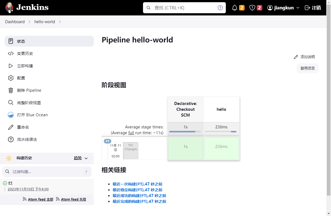Expand the 趋势 chevron in build history
Viewport: 331px width, 216px height.
click(86, 158)
